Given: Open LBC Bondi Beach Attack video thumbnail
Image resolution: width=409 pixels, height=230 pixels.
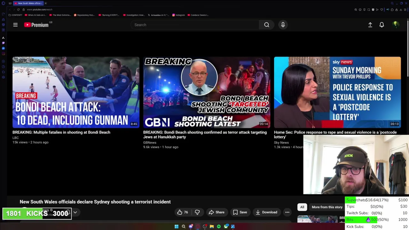Looking at the screenshot, I should [x=76, y=92].
